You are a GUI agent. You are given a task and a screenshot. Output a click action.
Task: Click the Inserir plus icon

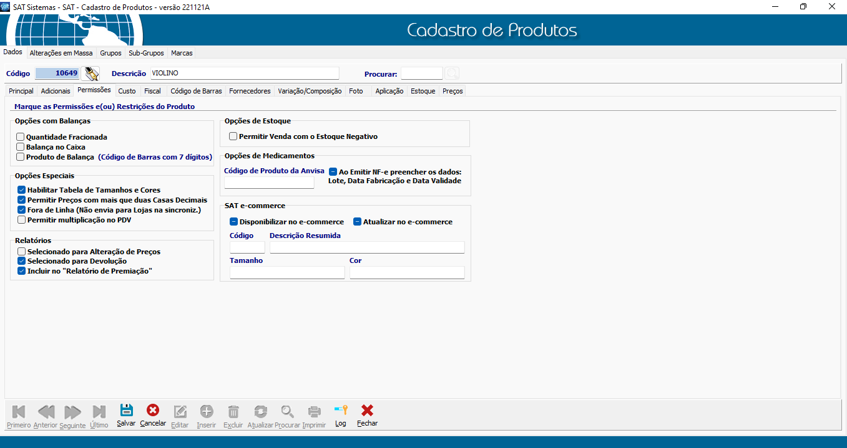tap(206, 411)
